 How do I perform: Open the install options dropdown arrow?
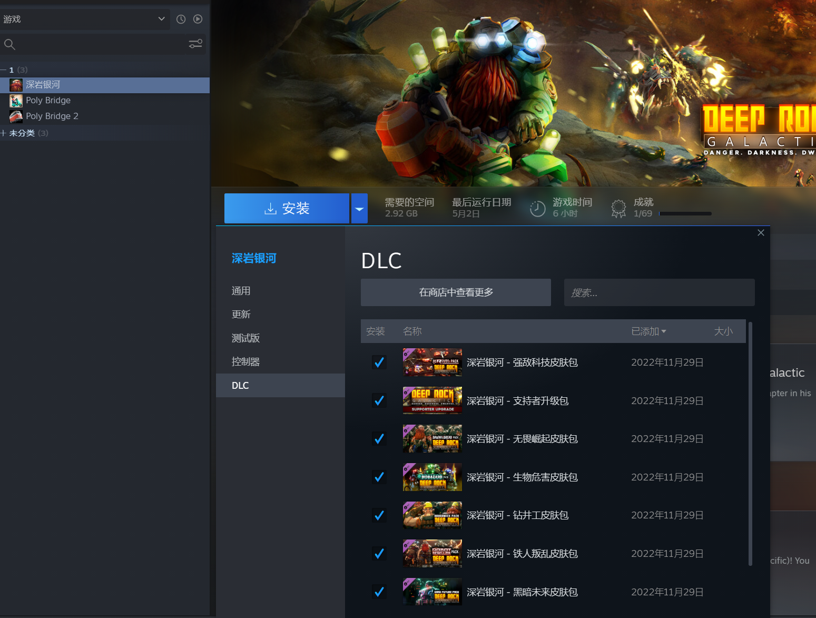[359, 209]
